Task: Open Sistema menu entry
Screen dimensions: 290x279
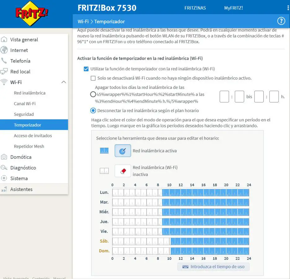Action: click(19, 178)
